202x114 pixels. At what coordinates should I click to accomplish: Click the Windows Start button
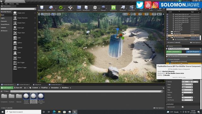(3, 112)
